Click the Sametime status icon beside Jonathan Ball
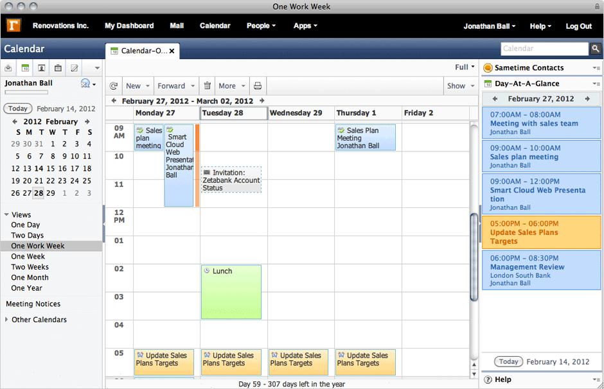The image size is (604, 389). [85, 83]
